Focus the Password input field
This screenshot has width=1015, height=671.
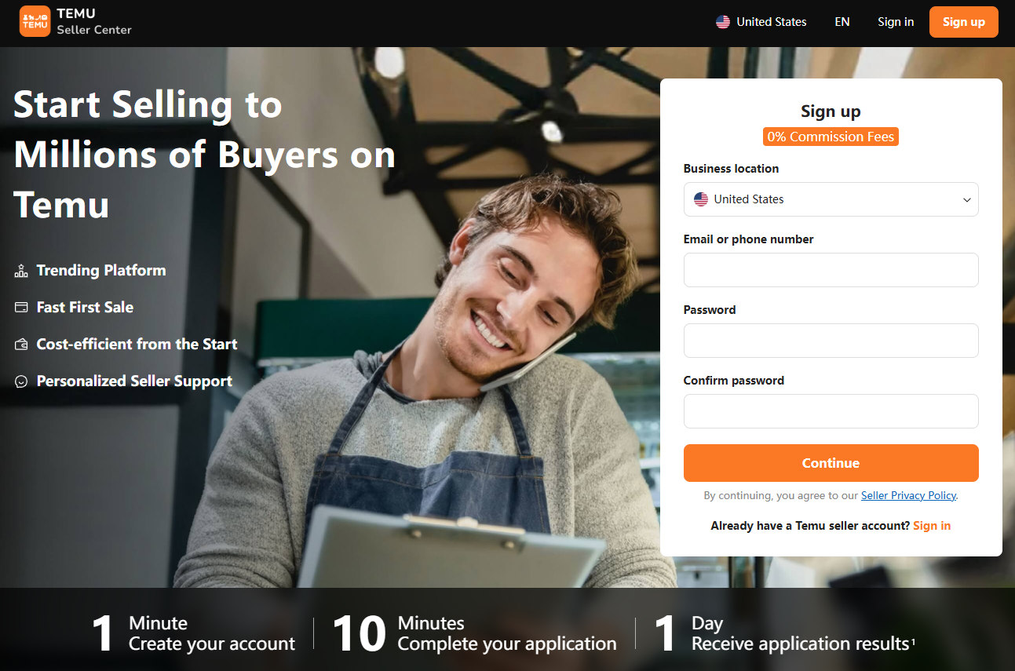831,341
